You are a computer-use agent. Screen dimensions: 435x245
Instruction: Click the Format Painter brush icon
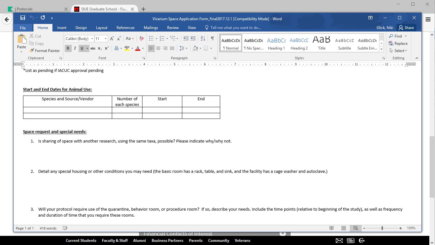(32, 51)
